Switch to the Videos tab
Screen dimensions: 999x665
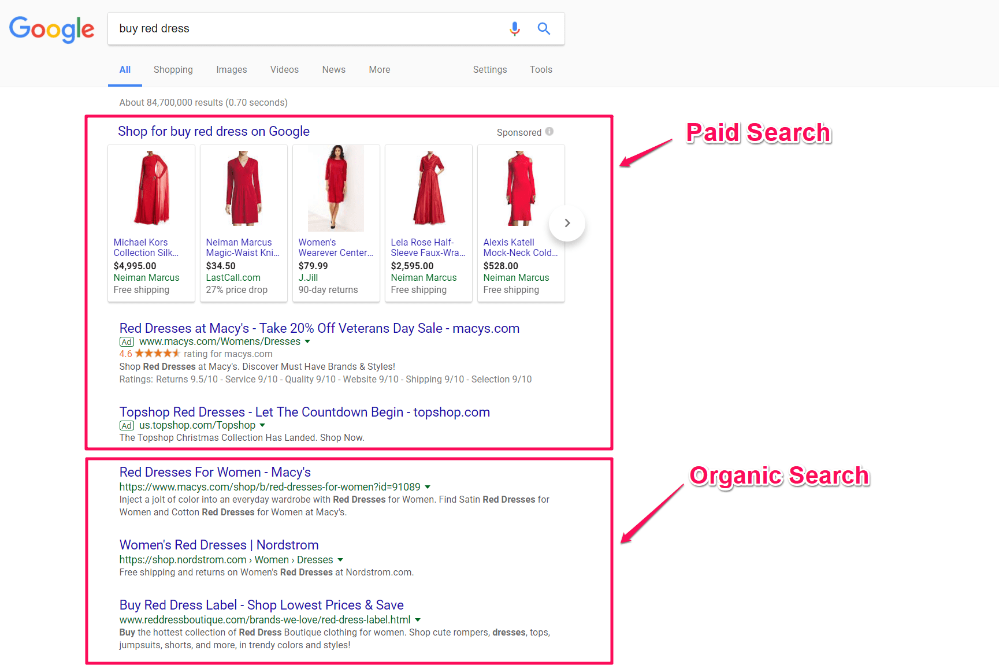(x=284, y=70)
